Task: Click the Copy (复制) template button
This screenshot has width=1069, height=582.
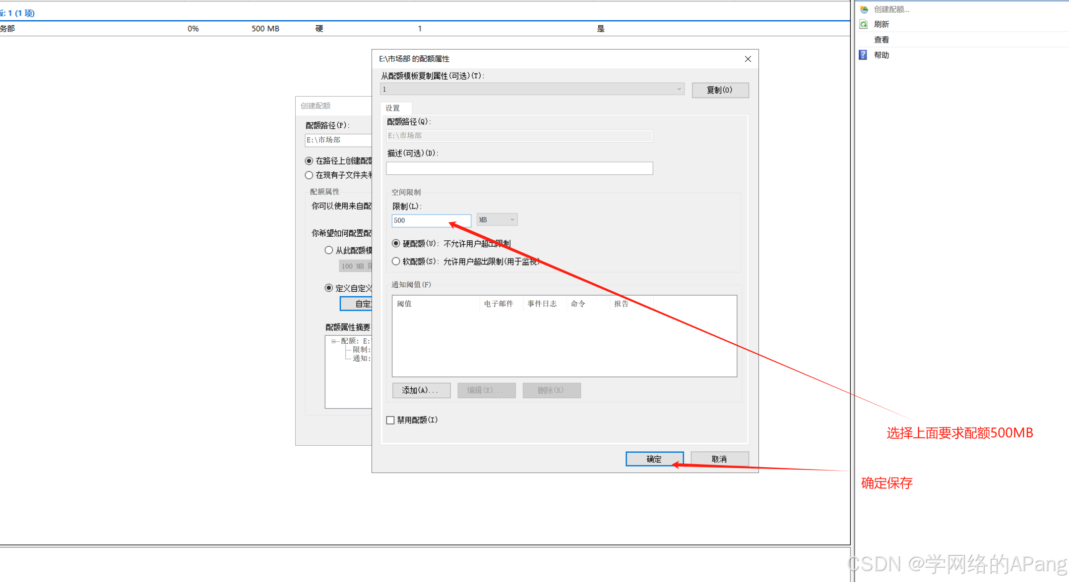Action: pos(720,90)
